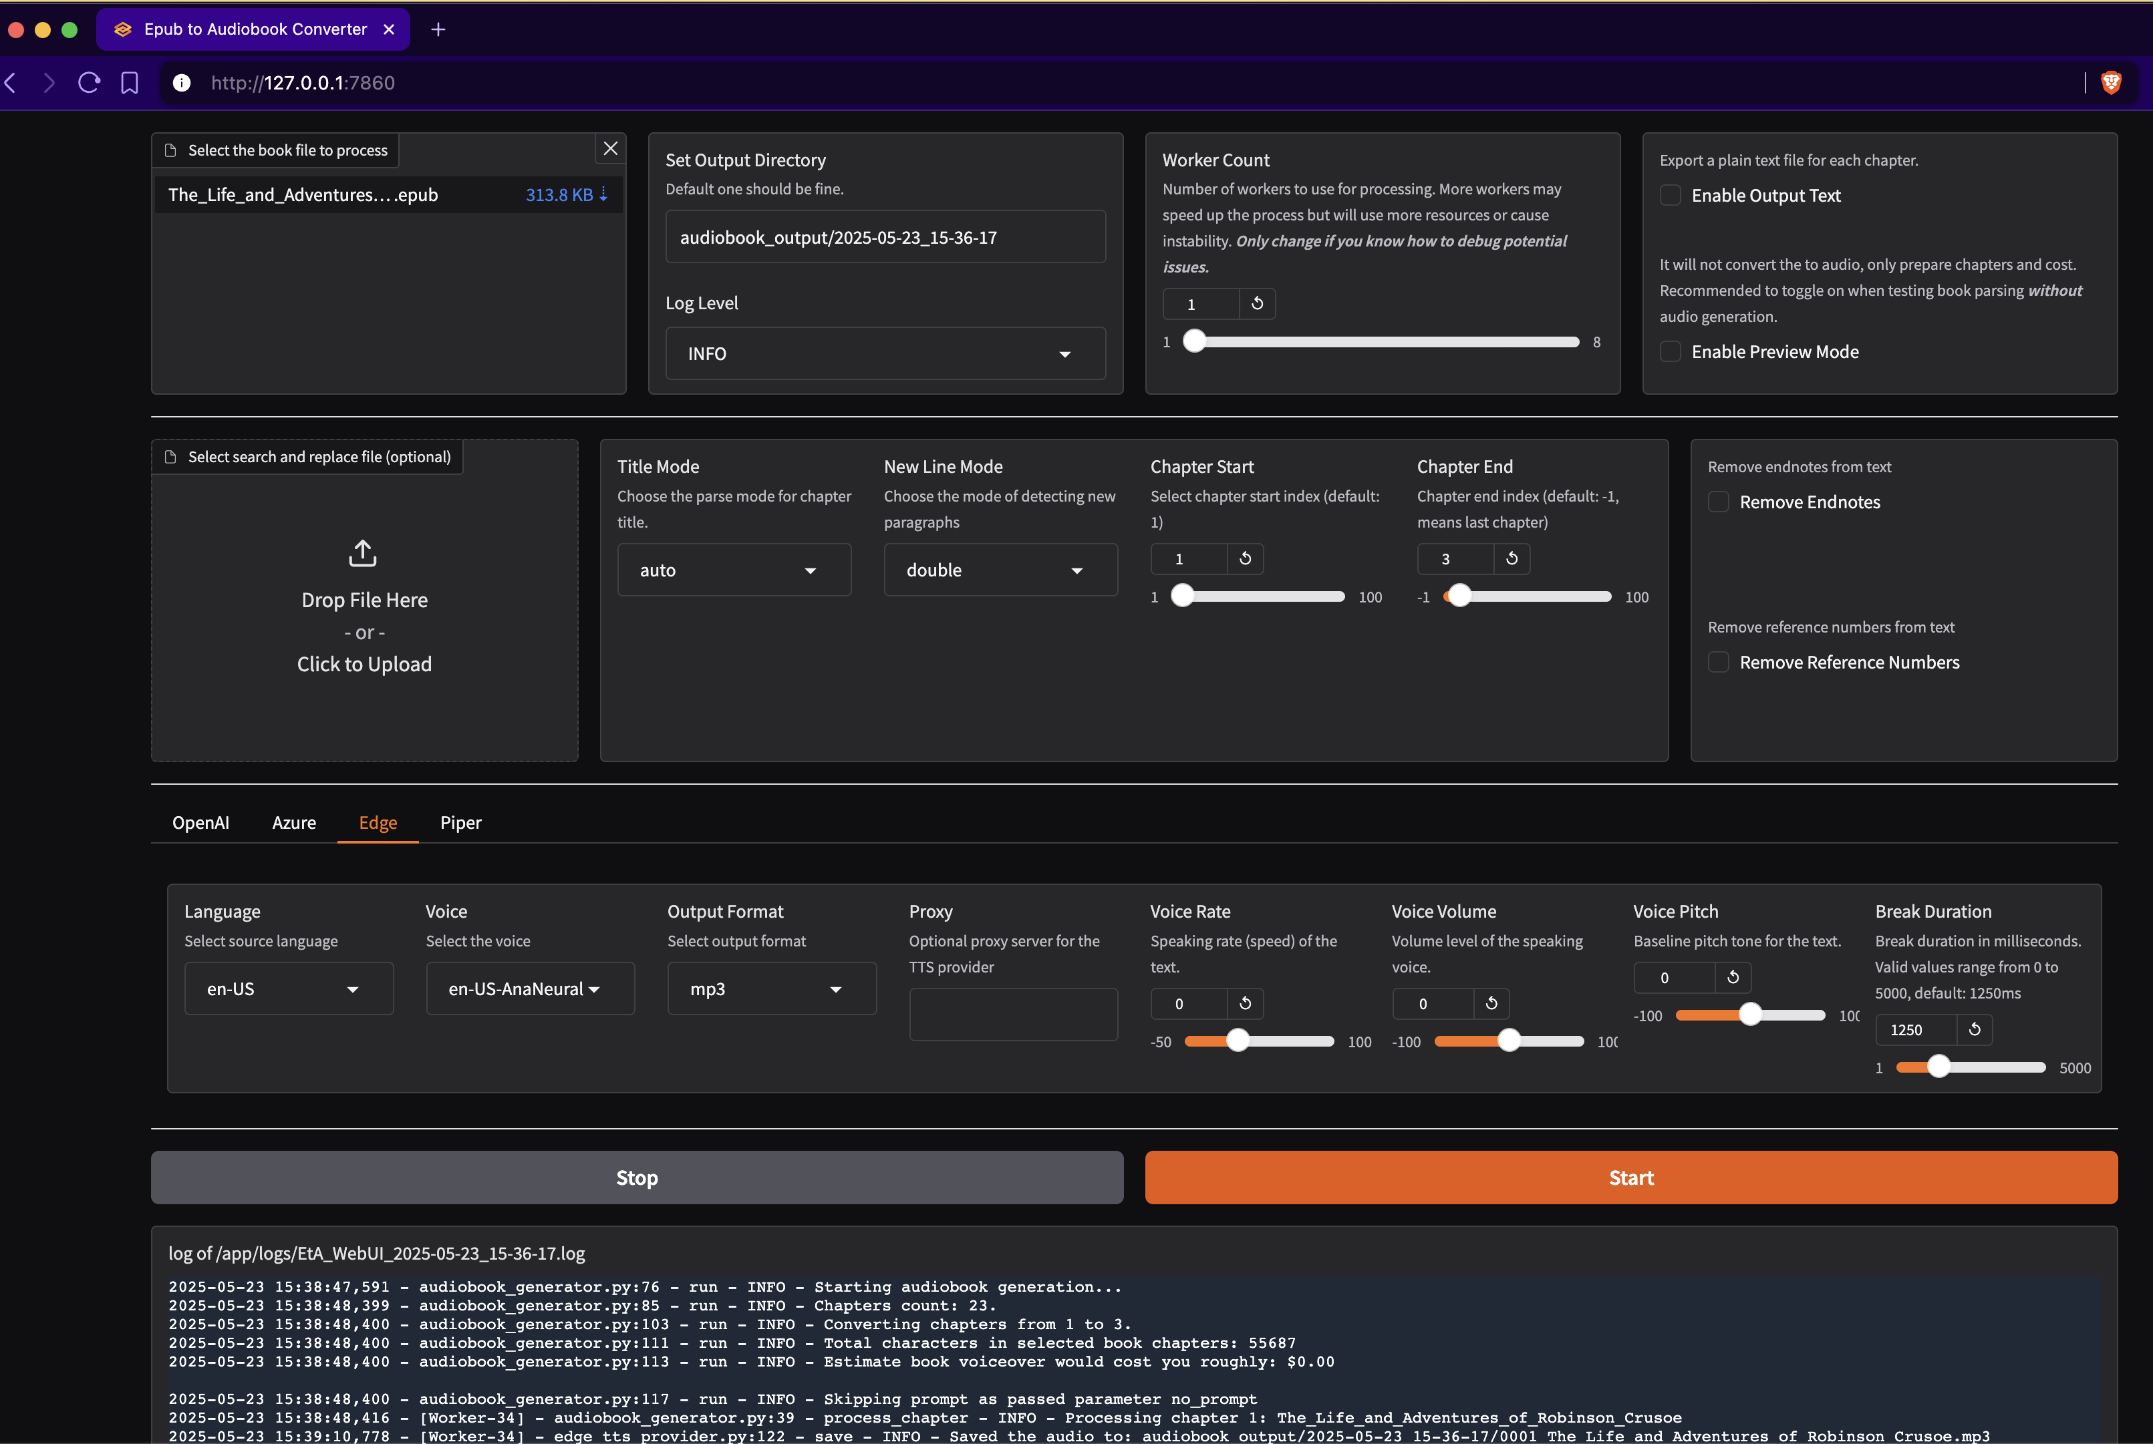Switch to the Piper tab
This screenshot has height=1444, width=2153.
click(x=460, y=822)
